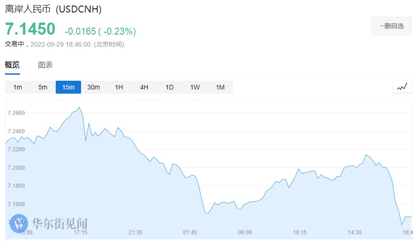Switch chart to 1H interval
416x244 pixels.
point(119,87)
